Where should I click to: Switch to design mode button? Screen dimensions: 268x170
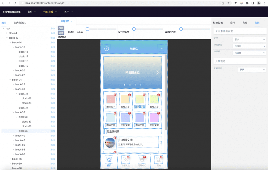pyautogui.click(x=61, y=33)
